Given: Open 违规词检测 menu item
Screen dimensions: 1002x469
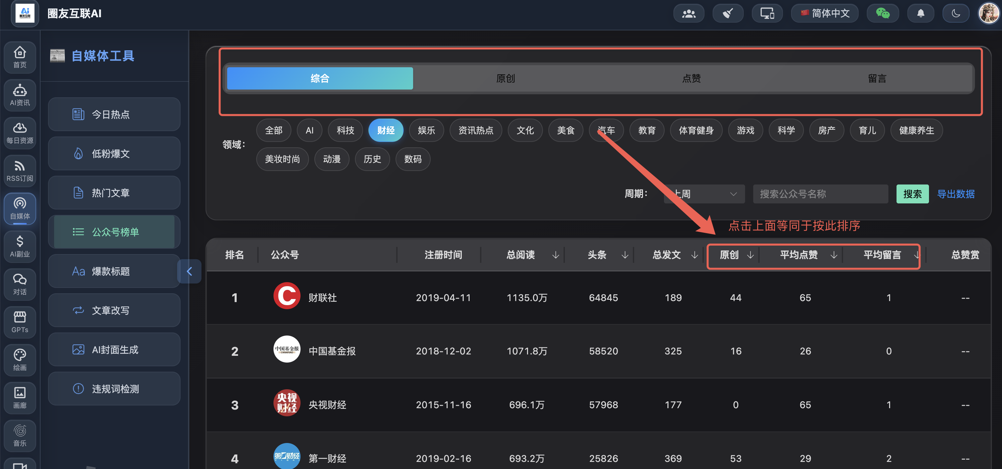Looking at the screenshot, I should tap(114, 389).
